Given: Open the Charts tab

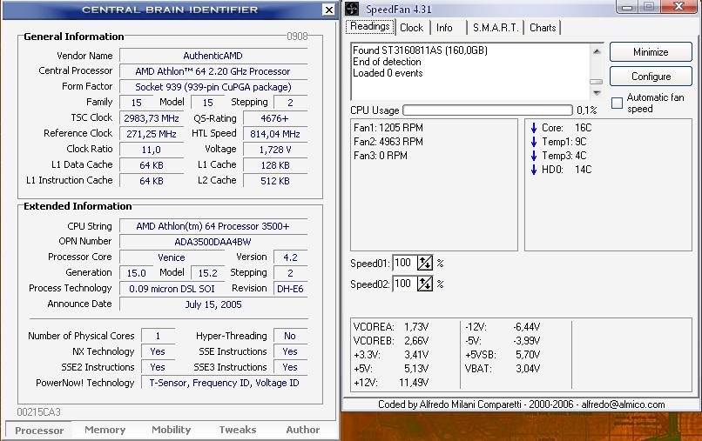Looking at the screenshot, I should click(x=543, y=28).
